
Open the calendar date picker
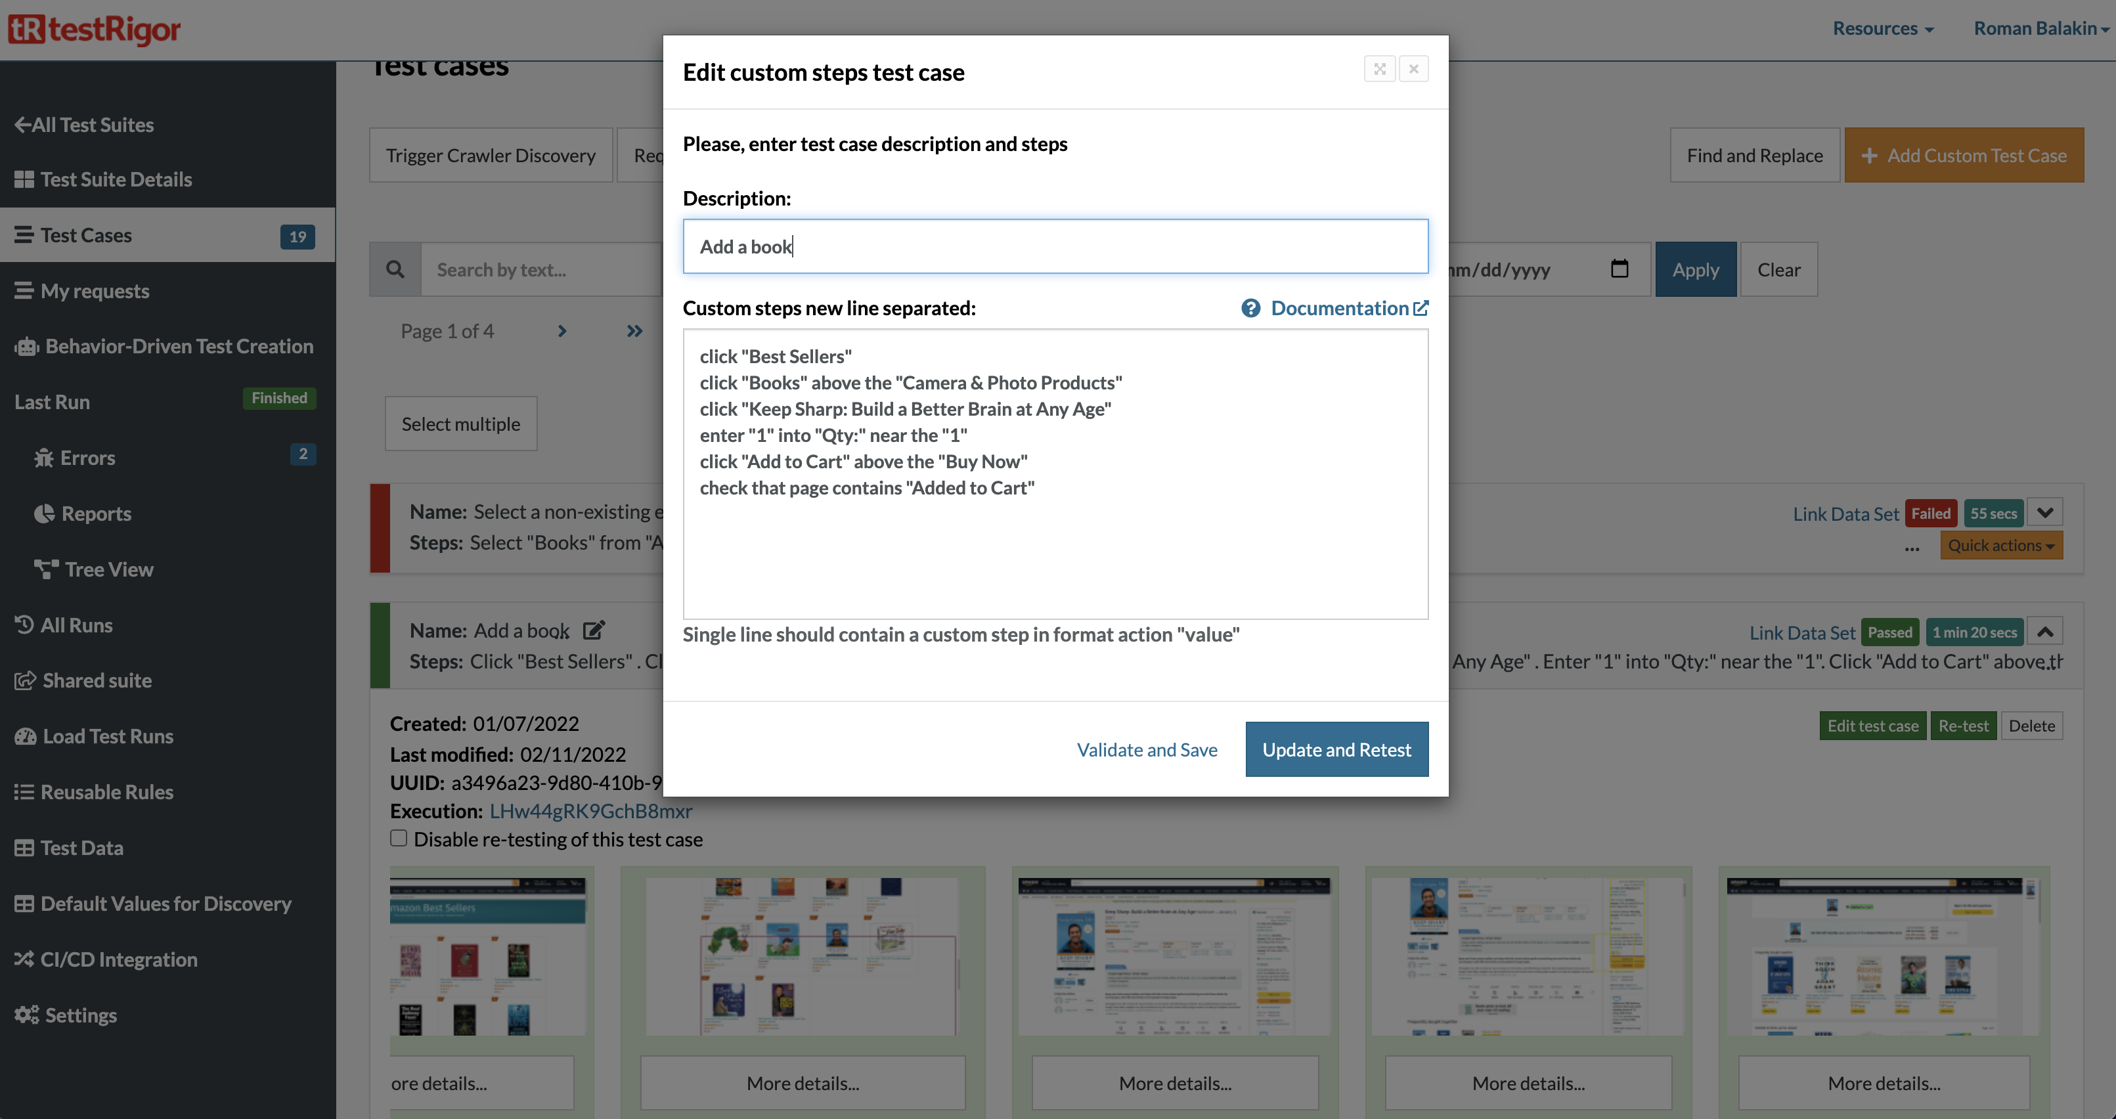pyautogui.click(x=1620, y=269)
